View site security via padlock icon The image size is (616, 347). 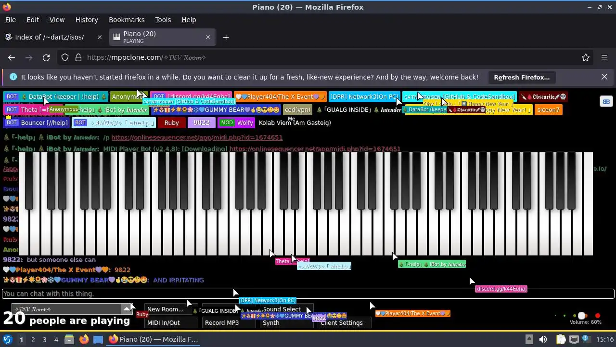78,57
